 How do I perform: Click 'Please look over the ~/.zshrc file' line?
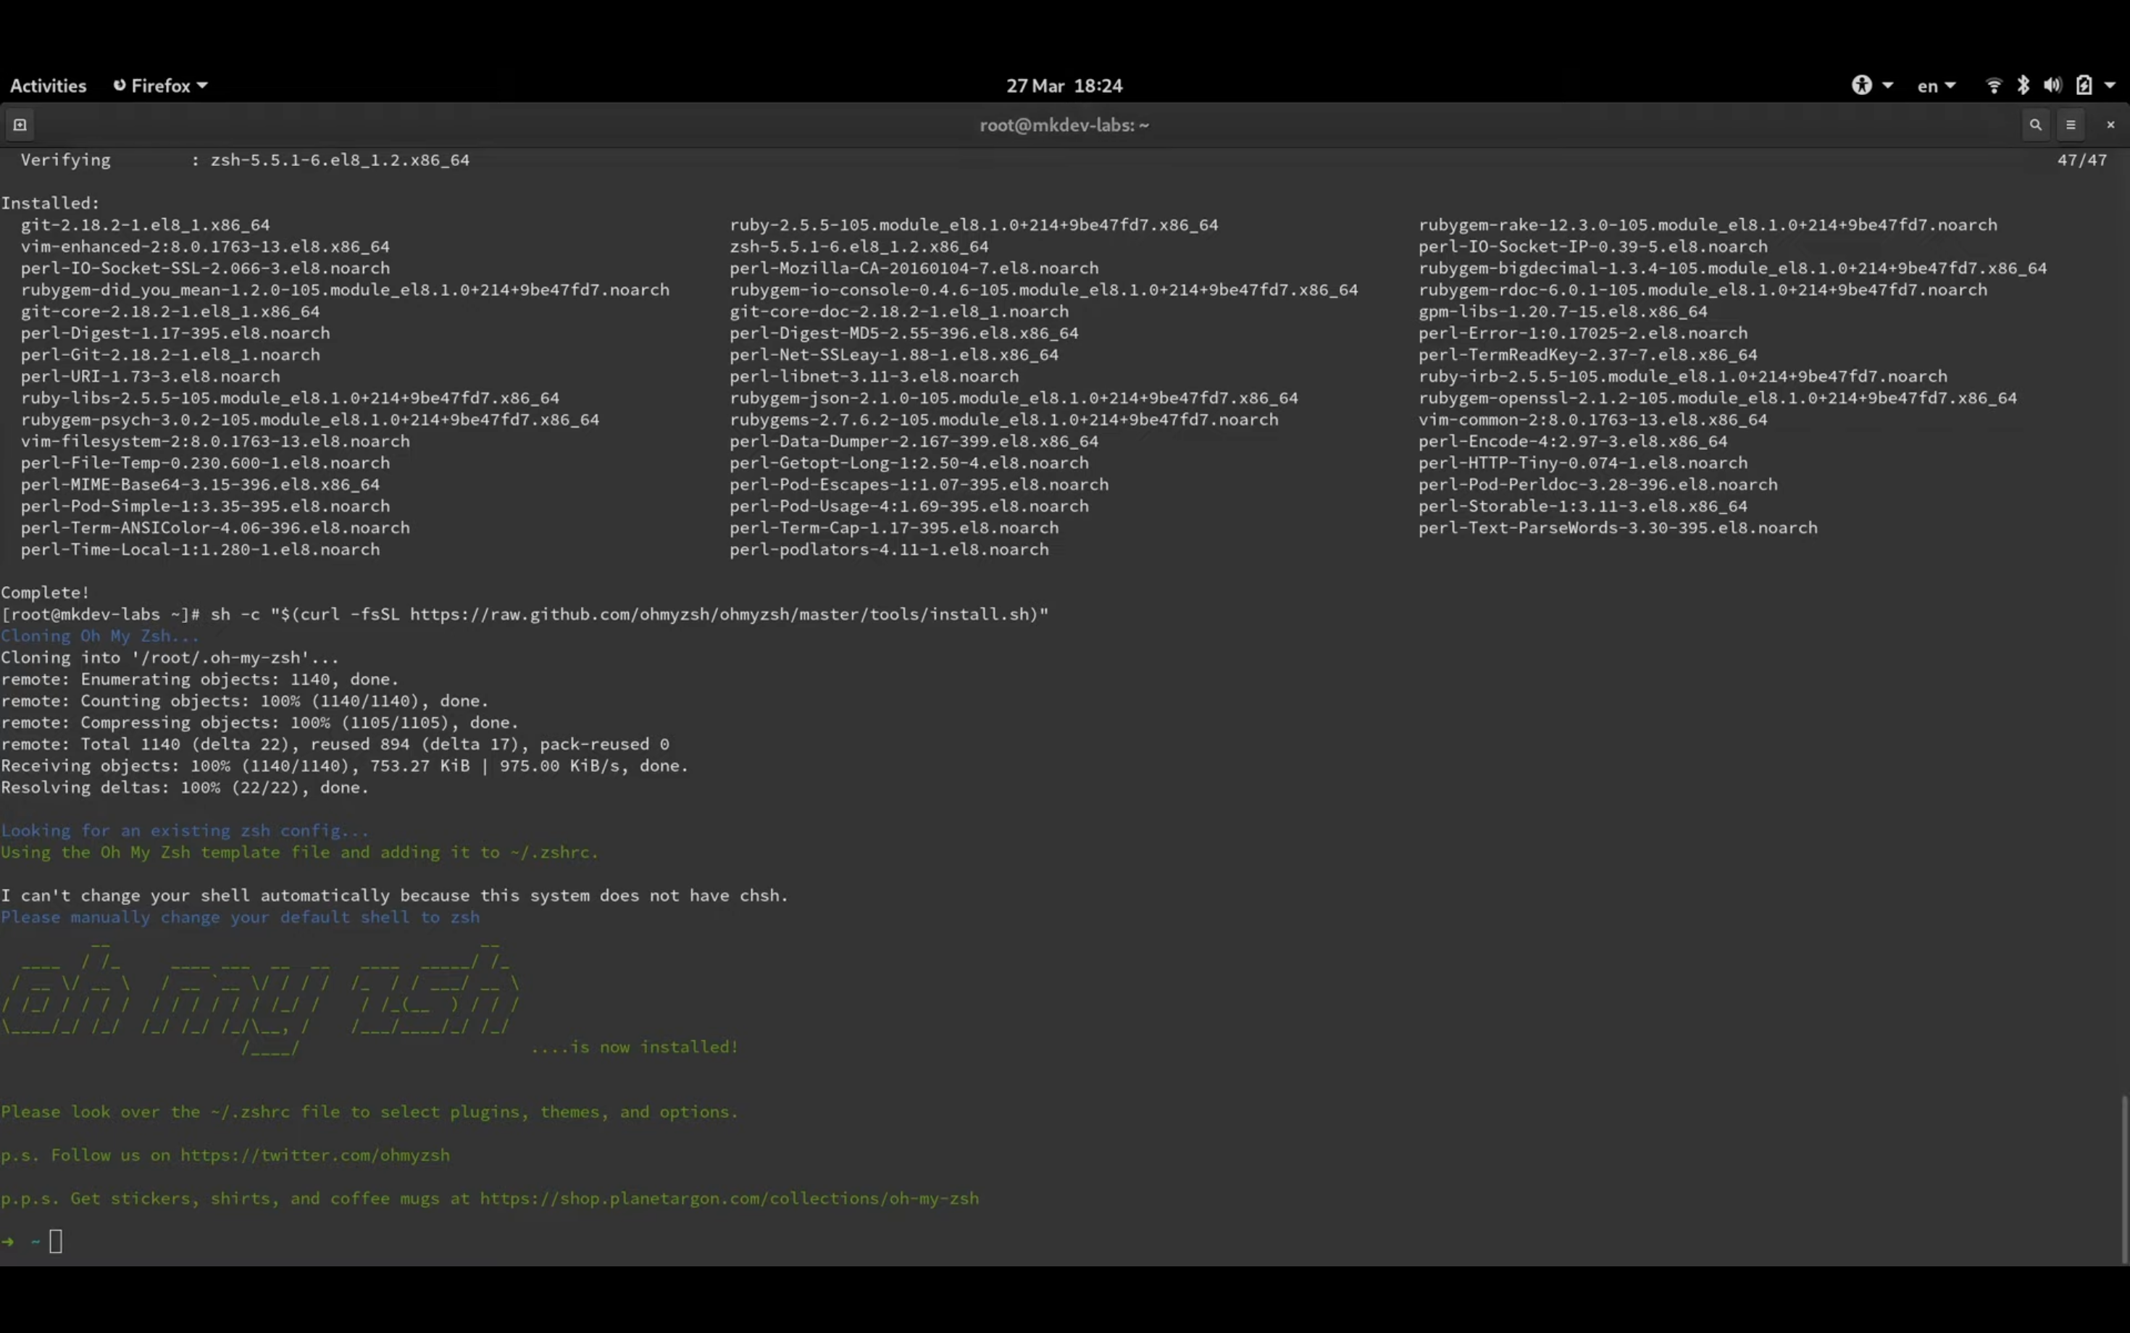pyautogui.click(x=369, y=1112)
